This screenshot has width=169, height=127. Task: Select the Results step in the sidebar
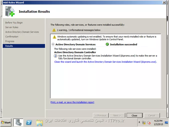pyautogui.click(x=24, y=46)
